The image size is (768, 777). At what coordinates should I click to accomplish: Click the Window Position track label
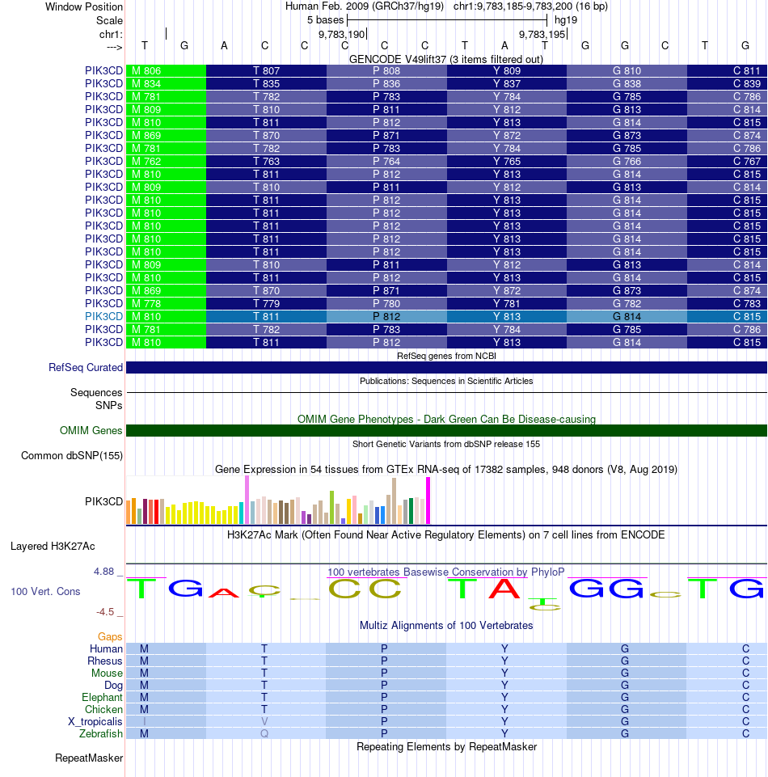(x=84, y=7)
